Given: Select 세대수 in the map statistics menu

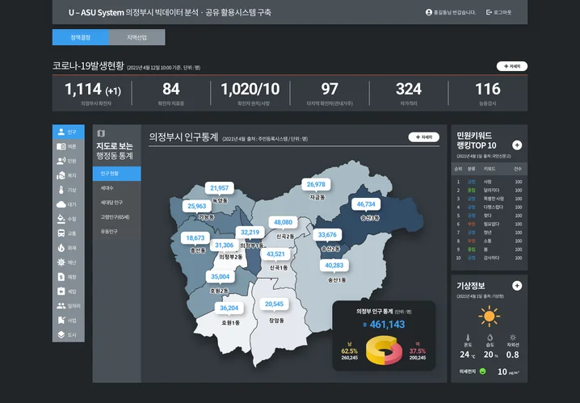Looking at the screenshot, I should click(x=107, y=187).
